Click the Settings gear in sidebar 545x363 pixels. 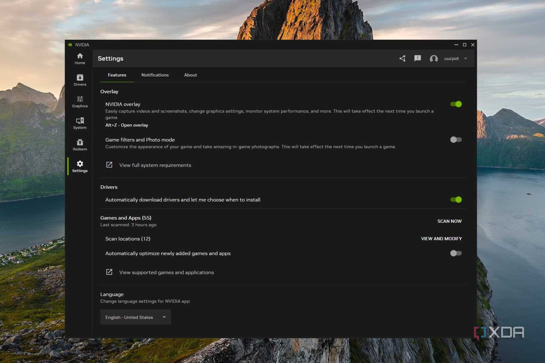coord(80,166)
